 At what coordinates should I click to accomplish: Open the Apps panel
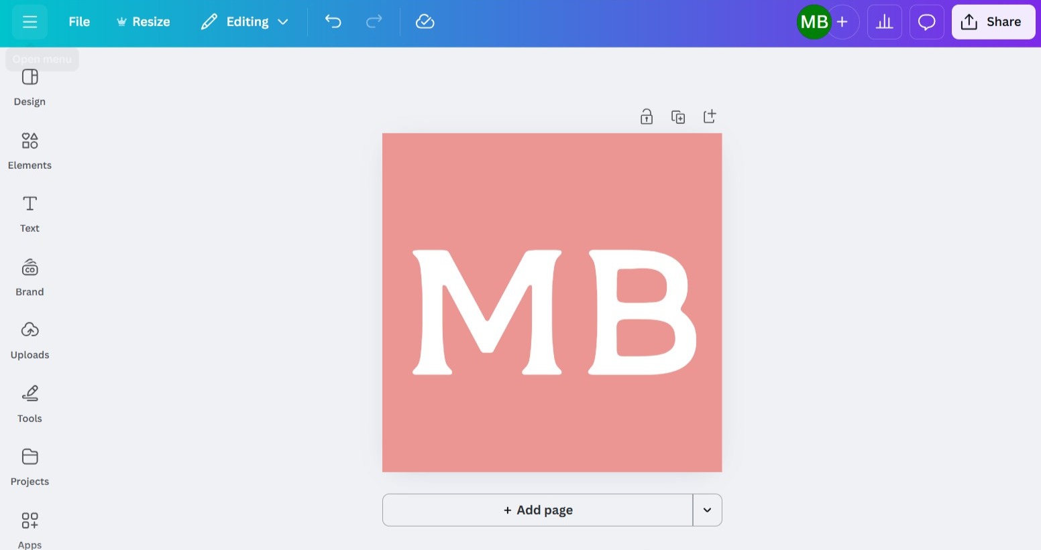pyautogui.click(x=30, y=529)
